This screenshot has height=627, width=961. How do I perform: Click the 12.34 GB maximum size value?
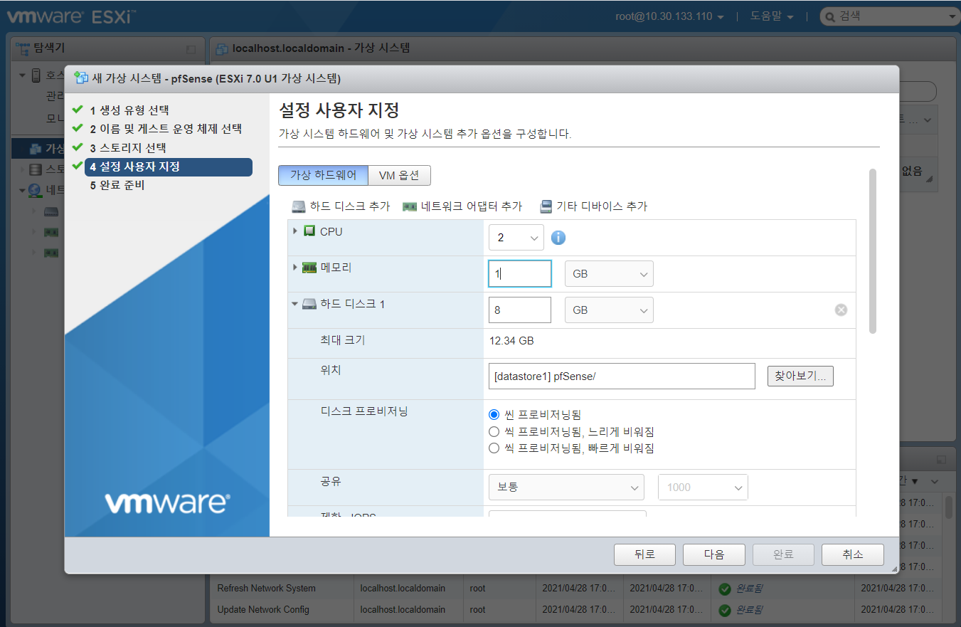[x=511, y=341]
